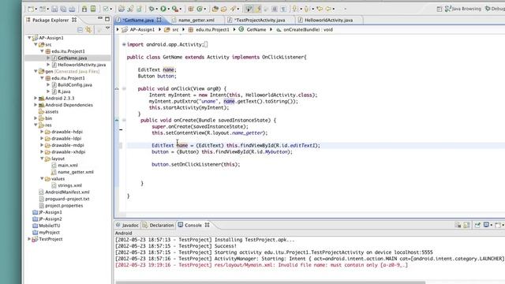Select the Console tab

click(193, 225)
